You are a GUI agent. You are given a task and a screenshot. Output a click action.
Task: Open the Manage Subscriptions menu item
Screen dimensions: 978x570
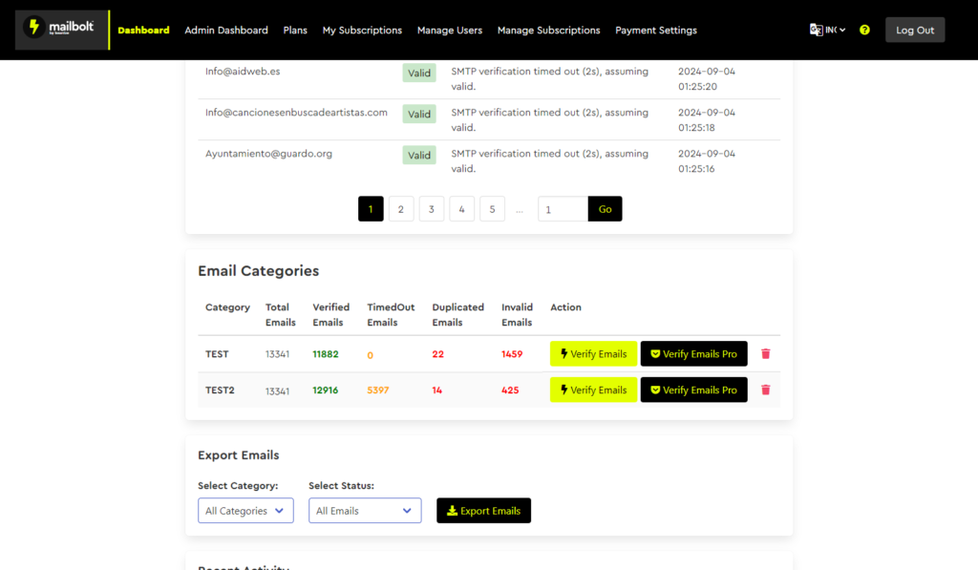548,30
